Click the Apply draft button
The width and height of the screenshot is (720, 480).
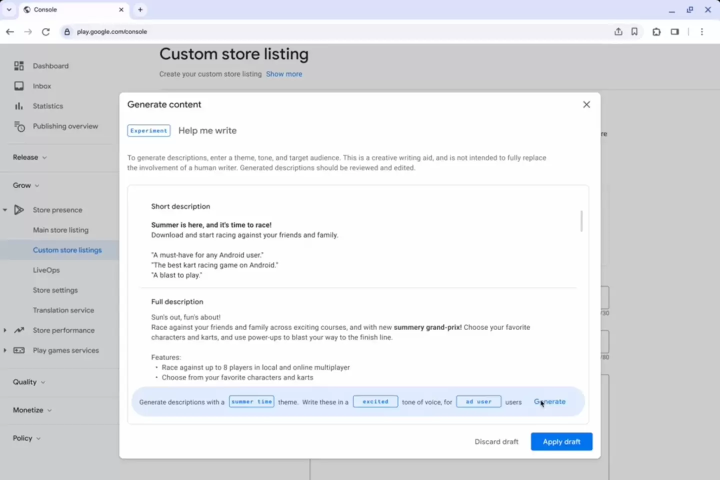point(561,441)
